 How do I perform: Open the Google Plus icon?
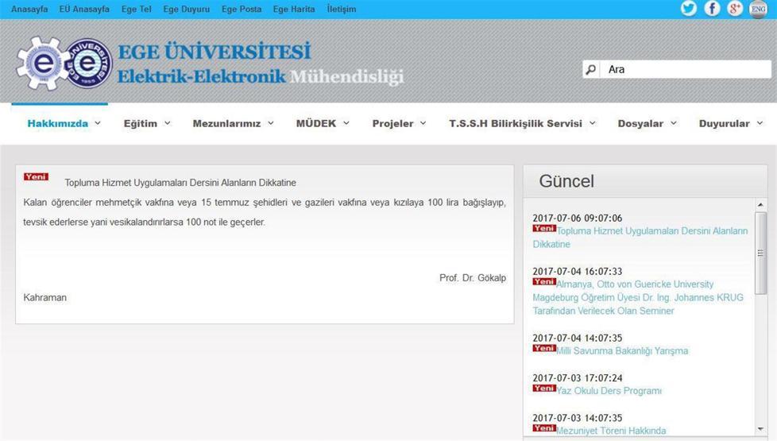click(x=735, y=9)
